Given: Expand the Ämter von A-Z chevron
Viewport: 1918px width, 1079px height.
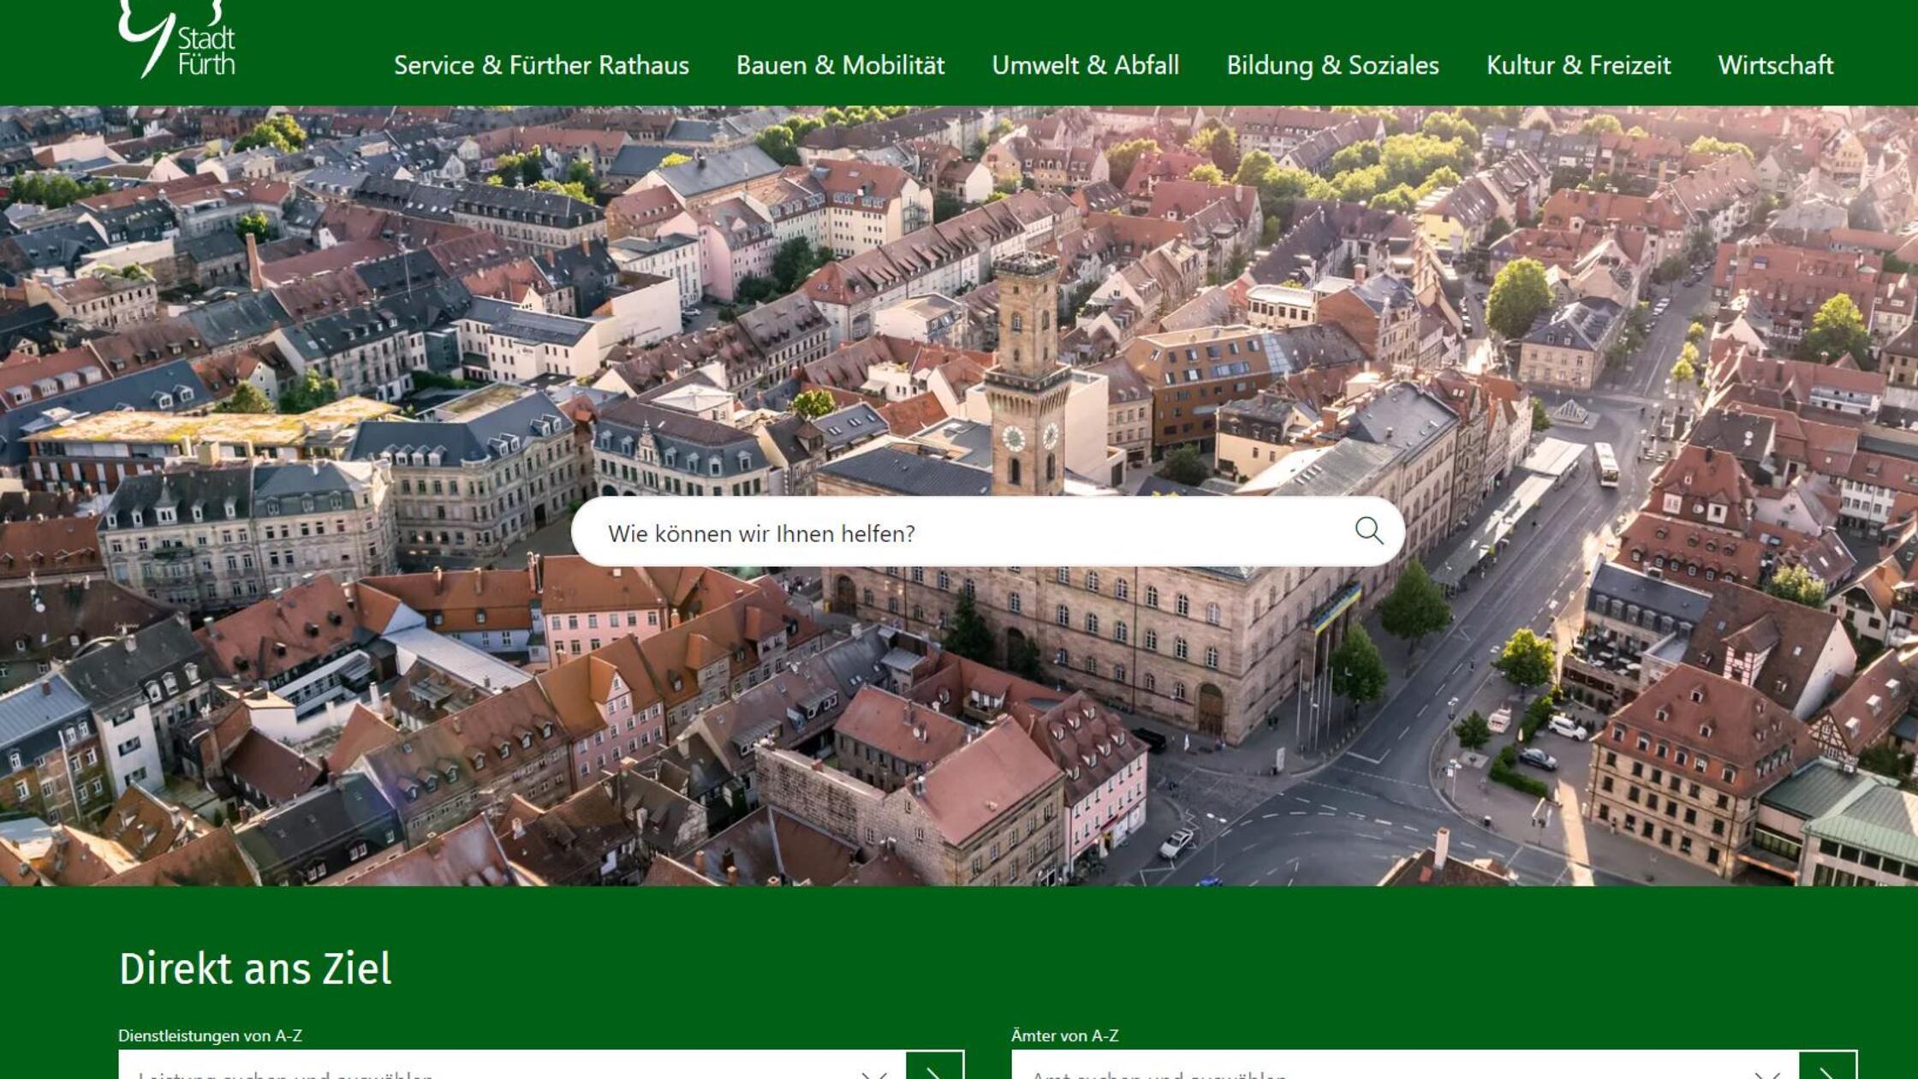Looking at the screenshot, I should [x=1767, y=1072].
